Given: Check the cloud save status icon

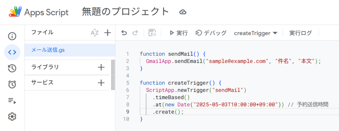Looking at the screenshot, I should pos(183,12).
